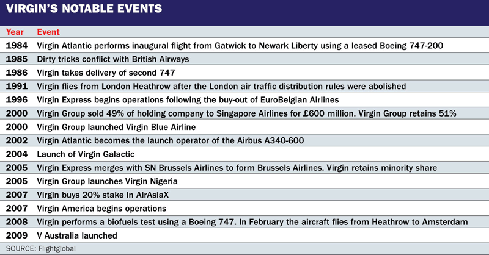Click the 1985 year cell
The width and height of the screenshot is (489, 255).
tap(17, 59)
